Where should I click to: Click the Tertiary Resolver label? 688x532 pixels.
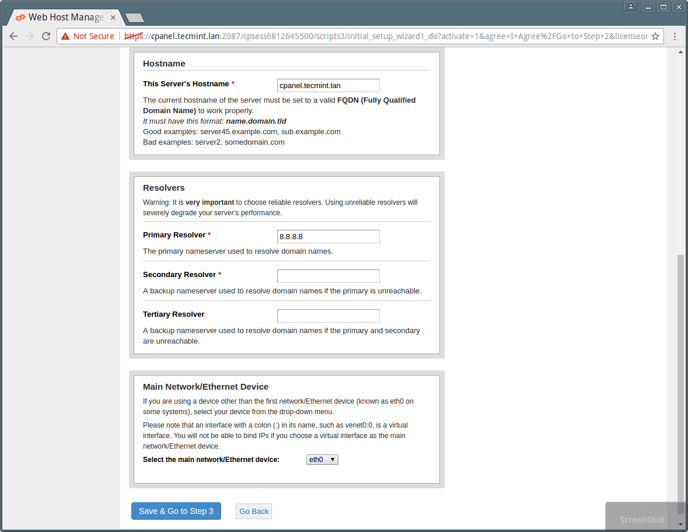[174, 314]
